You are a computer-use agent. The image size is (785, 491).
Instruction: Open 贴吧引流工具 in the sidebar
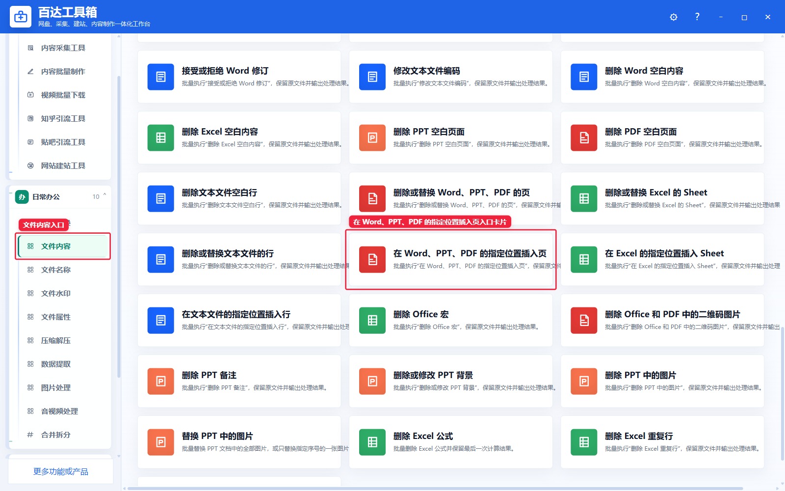(63, 142)
